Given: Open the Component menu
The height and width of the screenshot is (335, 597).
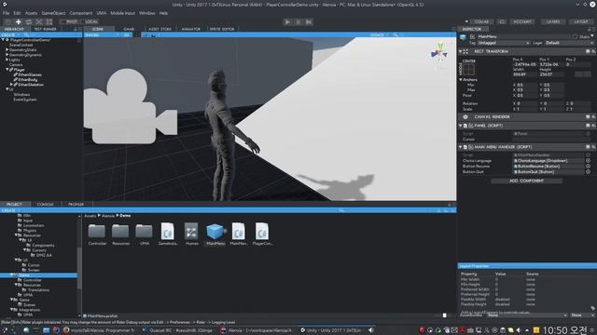Looking at the screenshot, I should pyautogui.click(x=81, y=13).
